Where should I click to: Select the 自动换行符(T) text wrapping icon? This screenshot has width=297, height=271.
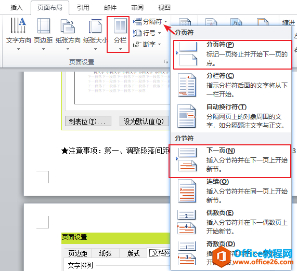pos(187,116)
